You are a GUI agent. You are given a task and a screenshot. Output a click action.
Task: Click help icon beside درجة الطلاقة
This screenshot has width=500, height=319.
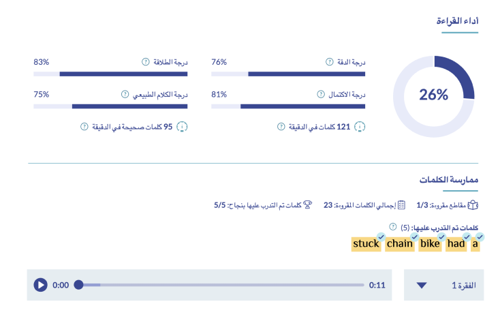tap(145, 62)
